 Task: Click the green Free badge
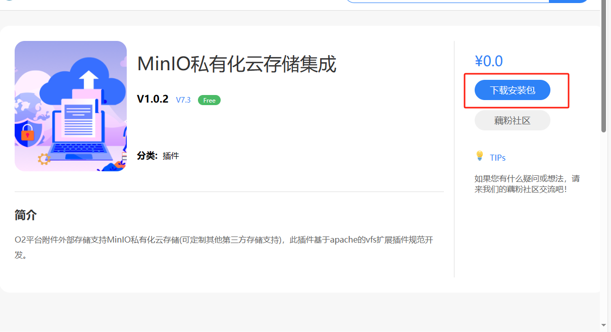209,100
